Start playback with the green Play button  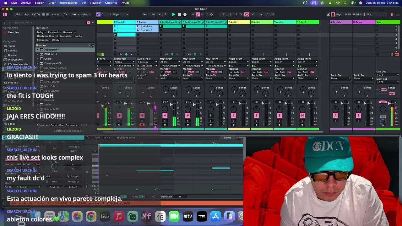pyautogui.click(x=174, y=14)
